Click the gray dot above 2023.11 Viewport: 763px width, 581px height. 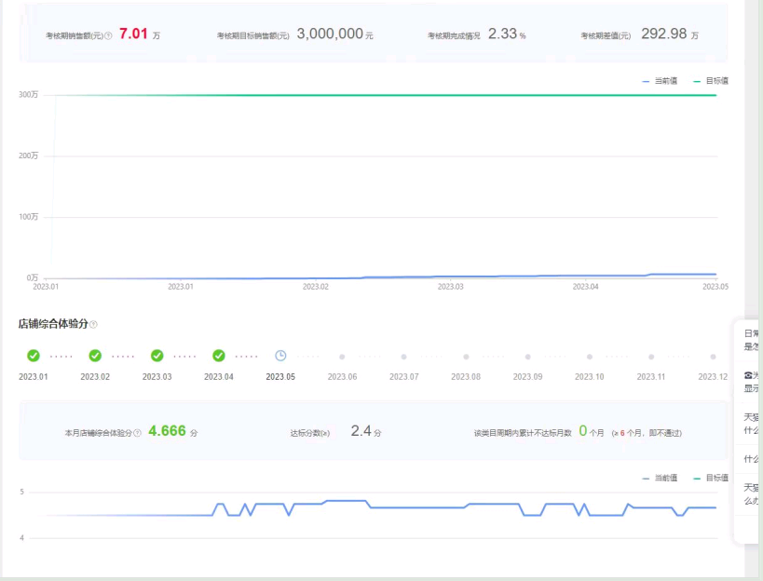[651, 357]
